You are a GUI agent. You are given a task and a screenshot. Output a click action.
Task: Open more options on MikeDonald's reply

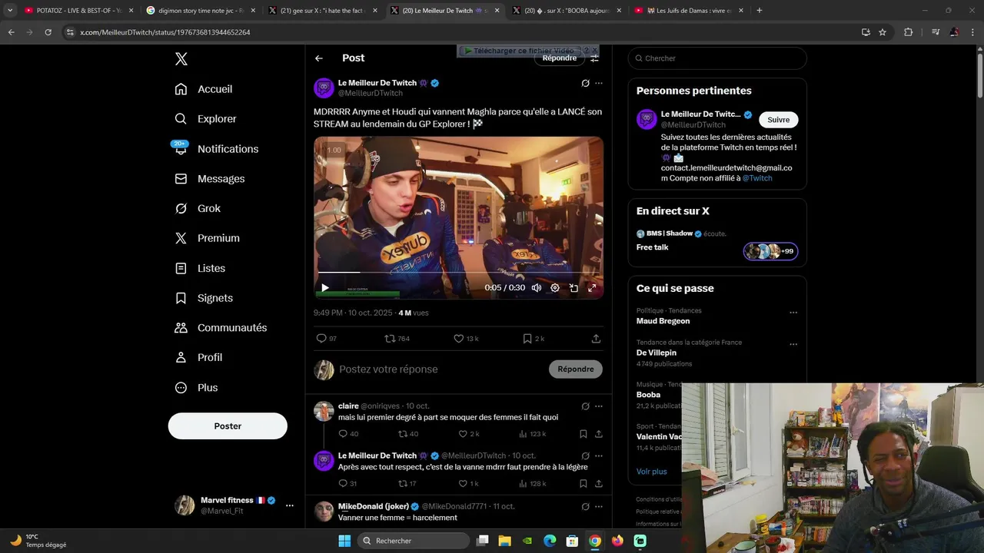(599, 506)
